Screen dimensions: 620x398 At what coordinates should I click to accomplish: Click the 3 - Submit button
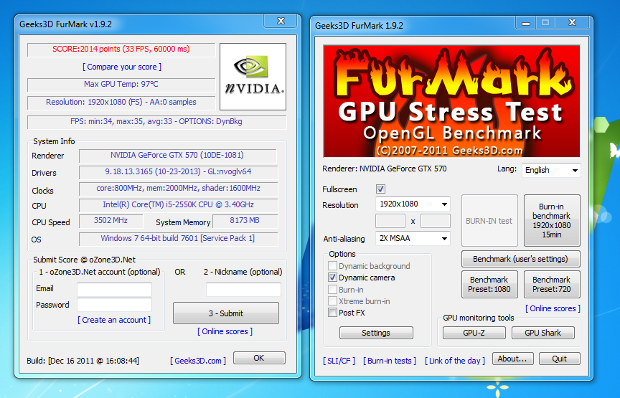point(226,313)
